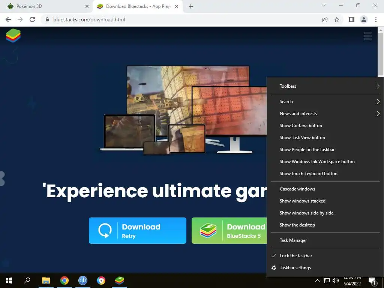This screenshot has height=288, width=384.
Task: Choose Show windows side by side
Action: click(325, 213)
